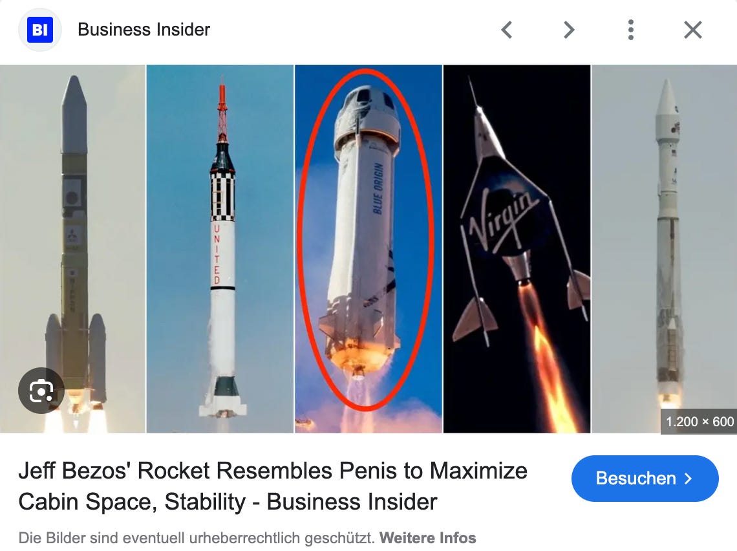Click the Blue Origin rocket circled in red
This screenshot has width=737, height=551.
(367, 239)
